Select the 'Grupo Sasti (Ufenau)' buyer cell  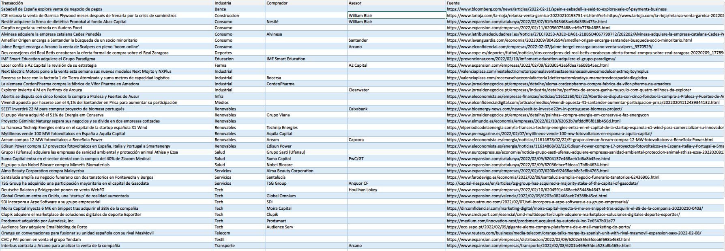pyautogui.click(x=307, y=152)
